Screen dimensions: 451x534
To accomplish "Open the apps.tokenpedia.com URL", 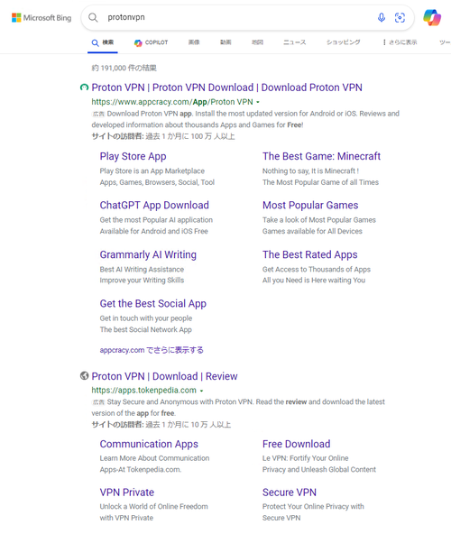I will pos(143,390).
